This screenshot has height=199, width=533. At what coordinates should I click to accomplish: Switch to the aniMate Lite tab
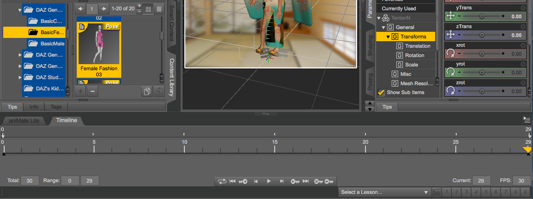23,120
